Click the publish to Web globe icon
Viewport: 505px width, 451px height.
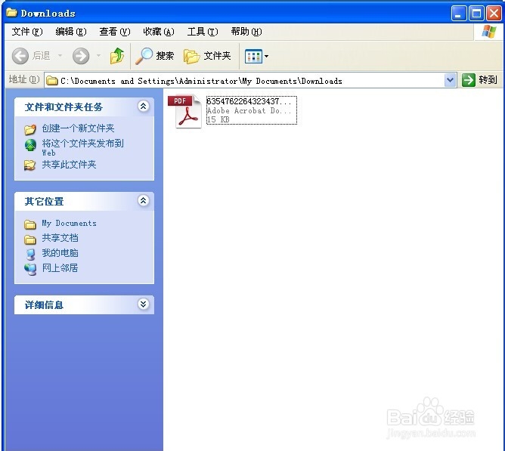(30, 145)
